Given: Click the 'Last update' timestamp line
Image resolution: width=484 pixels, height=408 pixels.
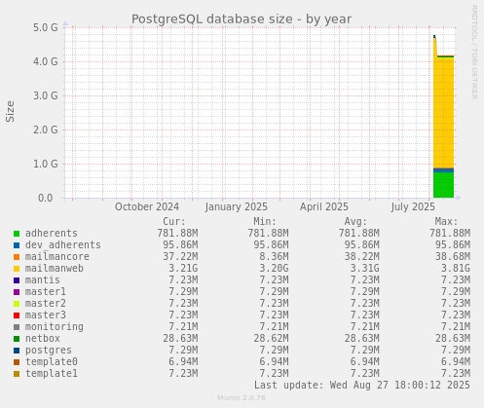Looking at the screenshot, I should (362, 386).
